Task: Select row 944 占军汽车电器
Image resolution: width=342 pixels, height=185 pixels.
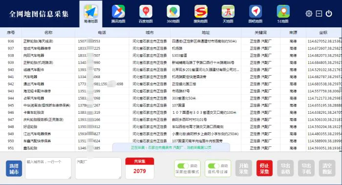Action: (x=171, y=98)
